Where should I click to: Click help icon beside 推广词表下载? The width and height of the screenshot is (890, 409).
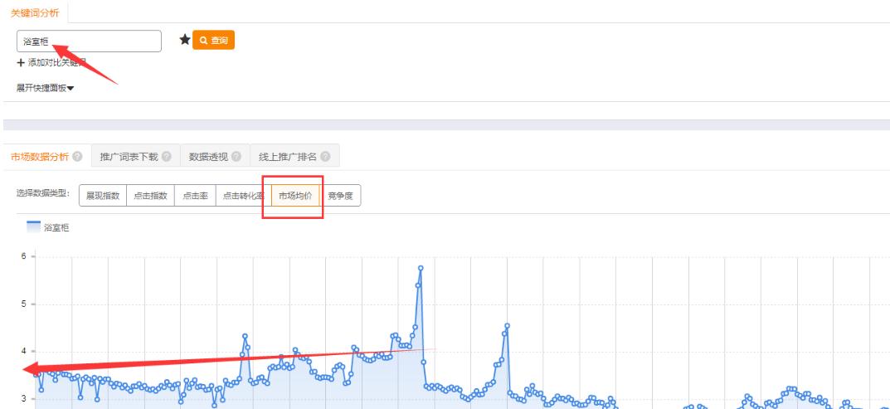tap(167, 156)
